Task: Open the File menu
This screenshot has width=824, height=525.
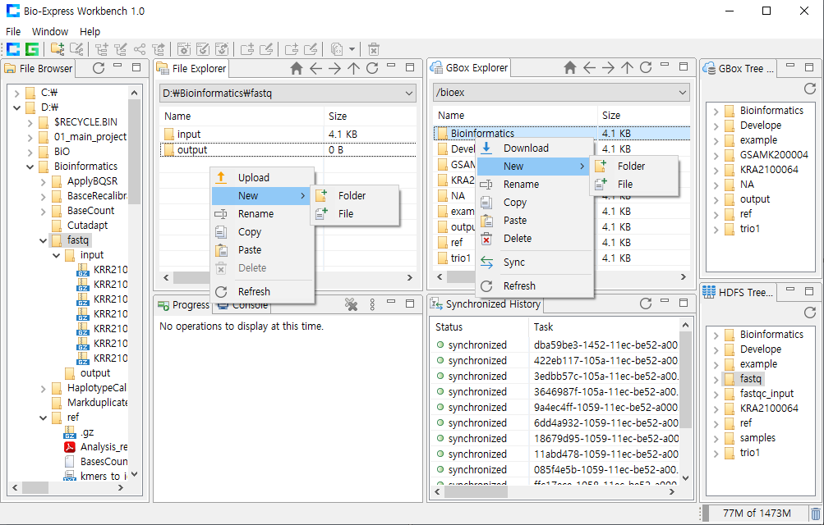Action: (13, 31)
